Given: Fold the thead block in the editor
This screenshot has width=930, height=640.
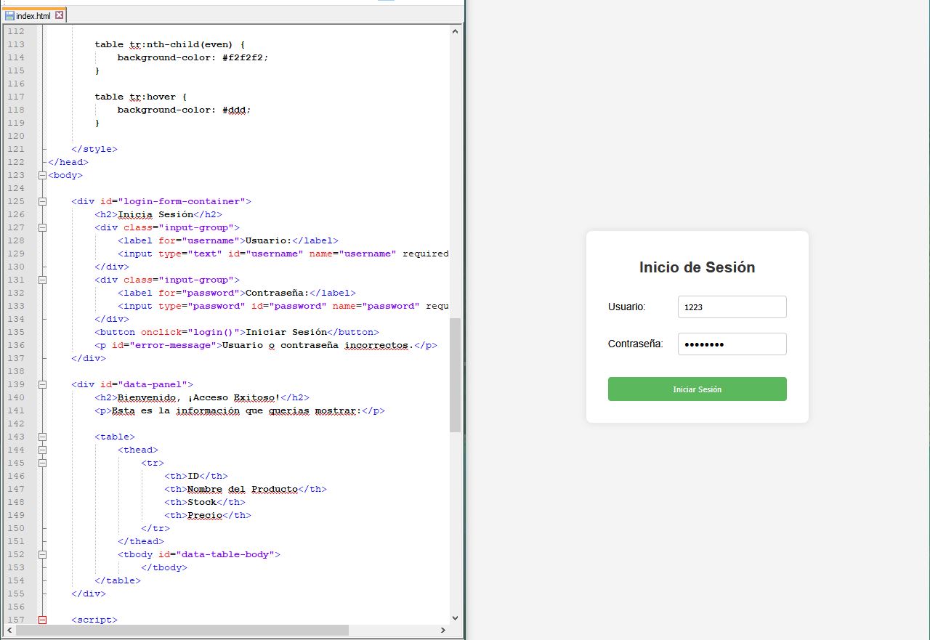Looking at the screenshot, I should [x=42, y=450].
